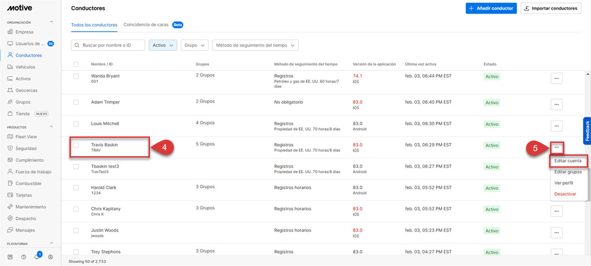Collapse the PRODUCTOS sidebar section
The width and height of the screenshot is (591, 266).
52,127
